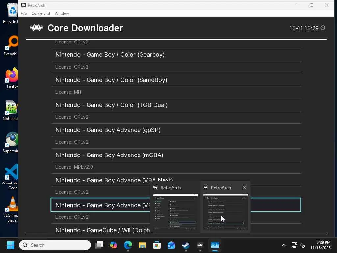Open the File menu
The width and height of the screenshot is (337, 253).
click(24, 13)
